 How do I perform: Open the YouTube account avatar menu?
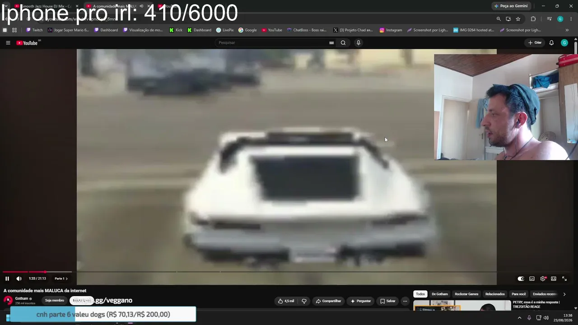click(x=564, y=43)
